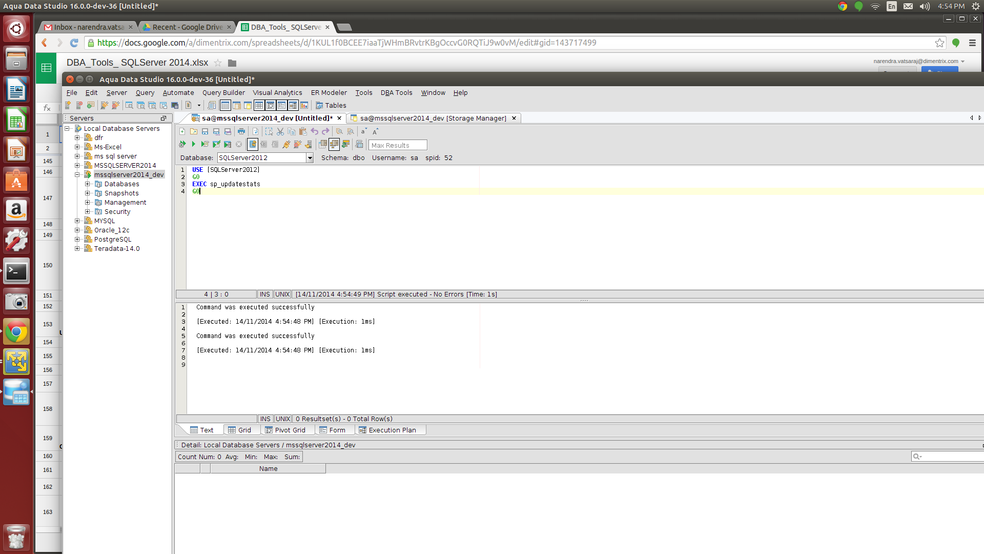Click the Print icon in editor toolbar
The image size is (984, 554).
coord(241,132)
